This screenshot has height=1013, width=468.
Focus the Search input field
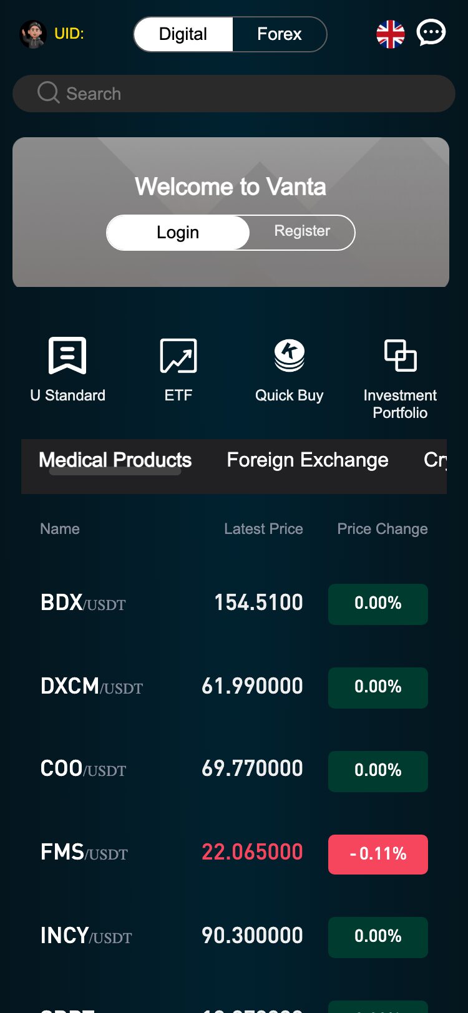click(250, 94)
